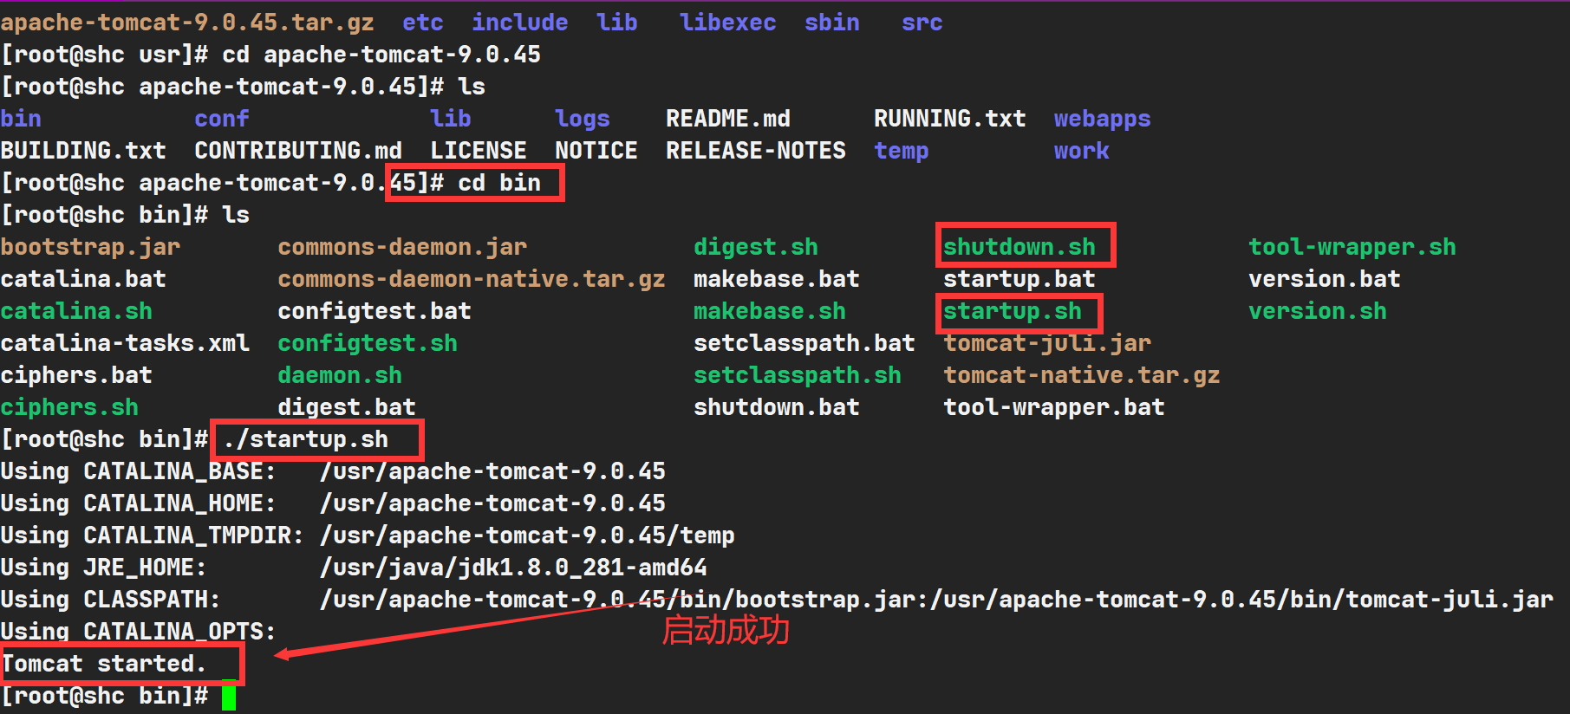Screen dimensions: 1570x714
Task: Click the CATALINA_HOME output line
Action: pyautogui.click(x=333, y=503)
